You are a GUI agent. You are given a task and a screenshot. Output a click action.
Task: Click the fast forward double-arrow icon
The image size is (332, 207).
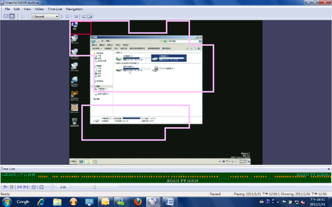[x=68, y=16]
